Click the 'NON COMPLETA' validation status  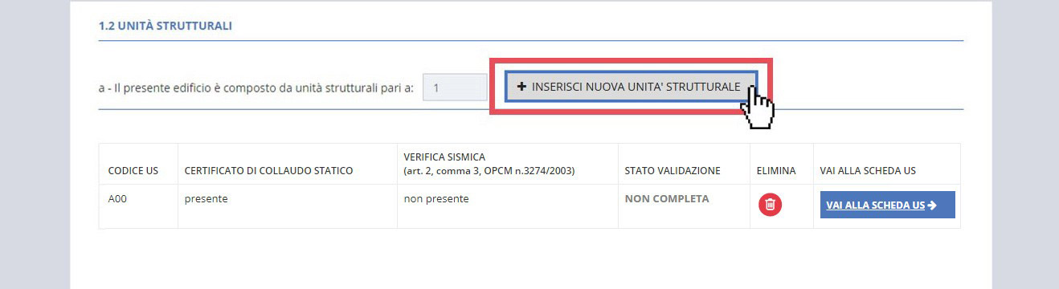click(x=667, y=199)
